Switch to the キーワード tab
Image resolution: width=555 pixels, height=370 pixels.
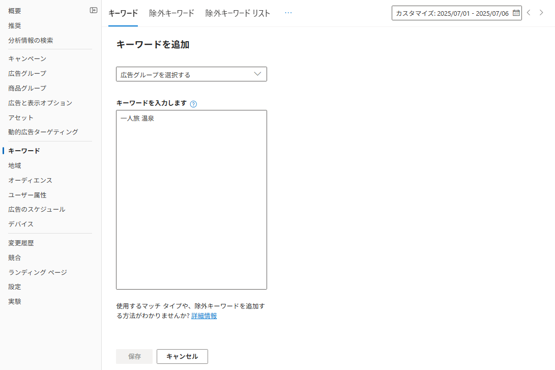(123, 13)
